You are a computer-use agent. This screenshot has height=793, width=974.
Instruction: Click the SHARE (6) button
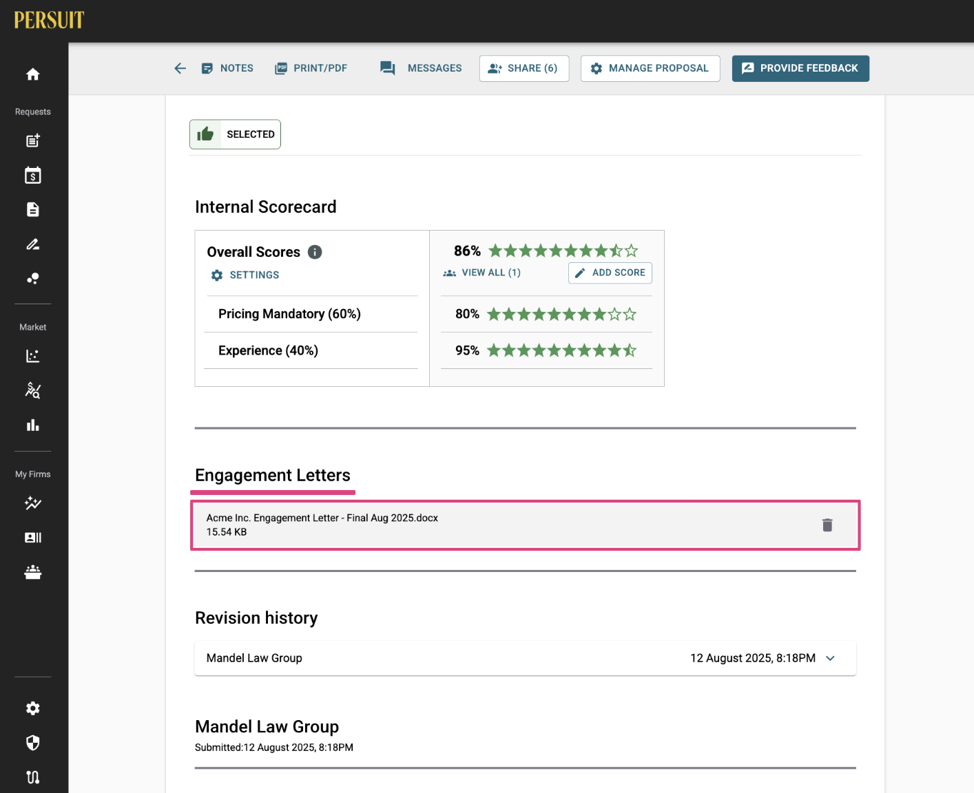524,68
